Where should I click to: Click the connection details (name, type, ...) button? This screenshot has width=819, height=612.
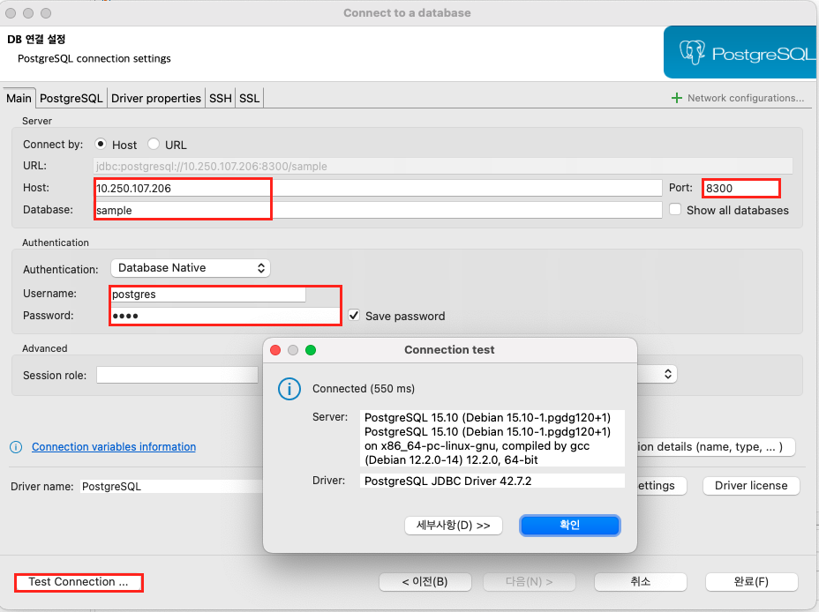[716, 446]
